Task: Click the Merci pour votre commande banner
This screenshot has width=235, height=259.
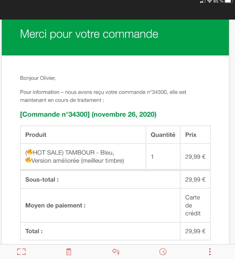Action: [x=115, y=37]
